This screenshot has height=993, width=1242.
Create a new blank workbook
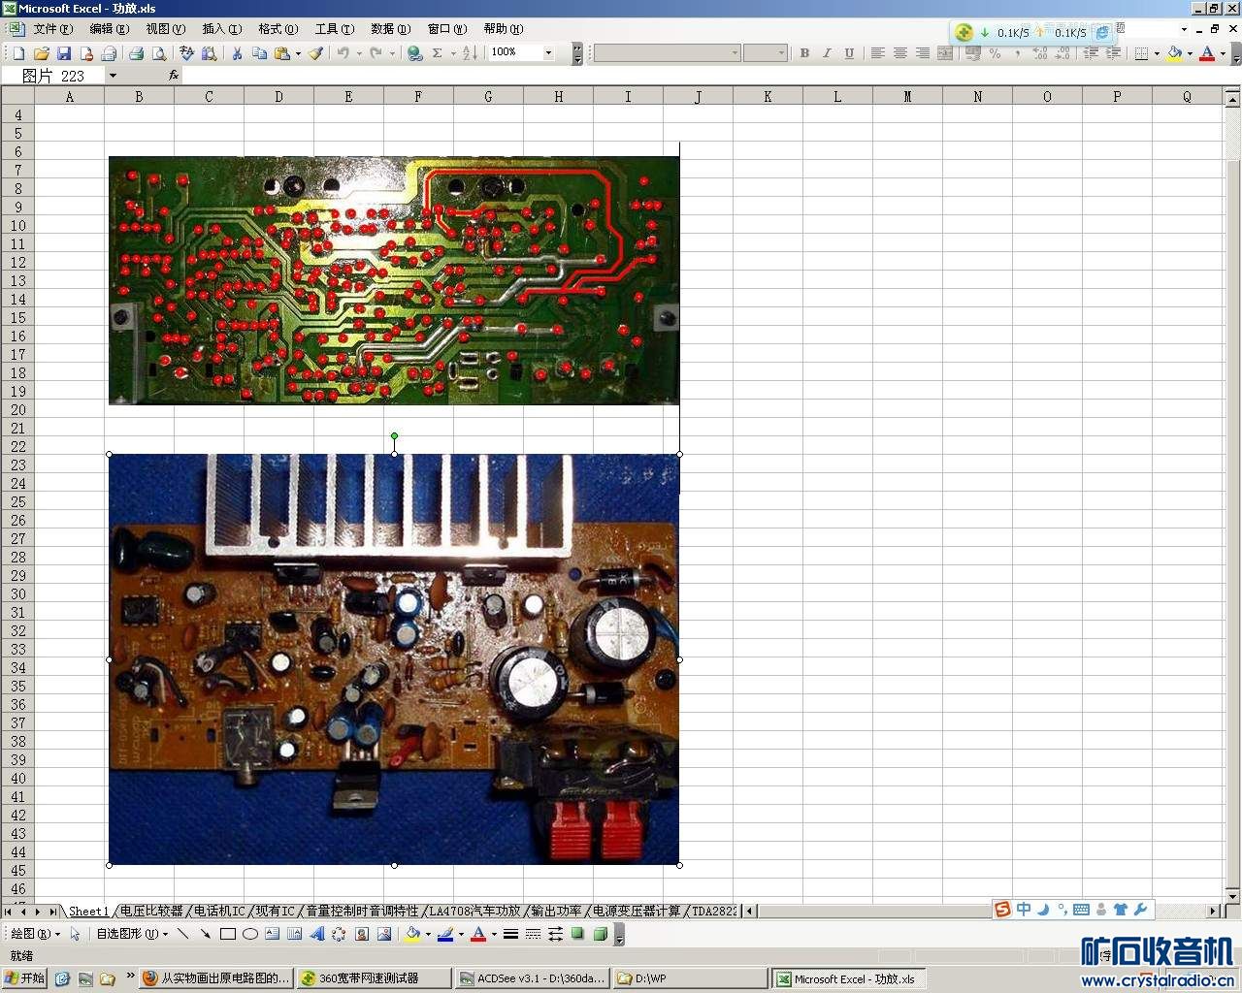pyautogui.click(x=18, y=53)
